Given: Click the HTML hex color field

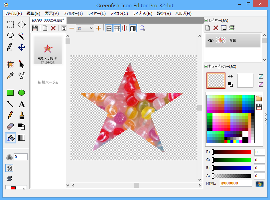Looking at the screenshot, I should tap(235, 183).
